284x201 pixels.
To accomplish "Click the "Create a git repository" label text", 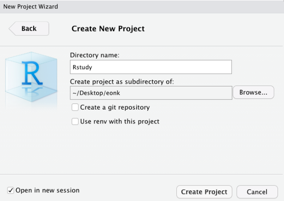I will [x=115, y=107].
